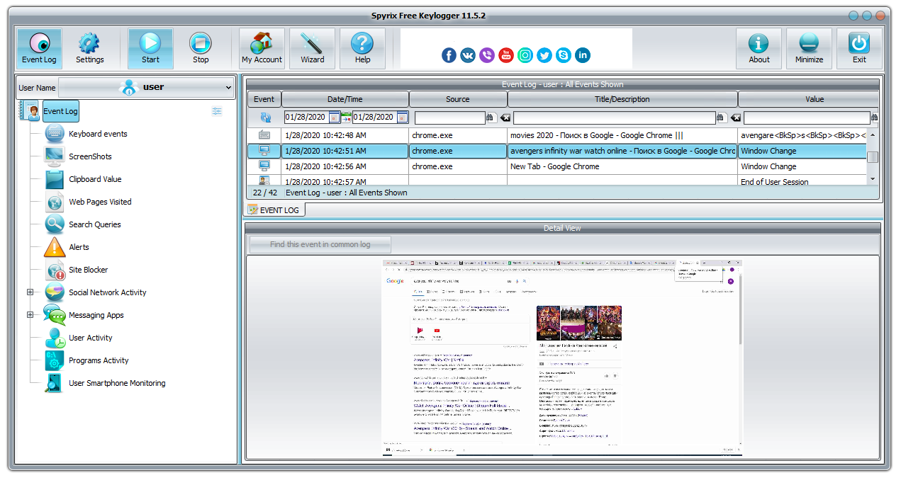This screenshot has width=901, height=480.
Task: Open the Viber social link
Action: [x=487, y=55]
